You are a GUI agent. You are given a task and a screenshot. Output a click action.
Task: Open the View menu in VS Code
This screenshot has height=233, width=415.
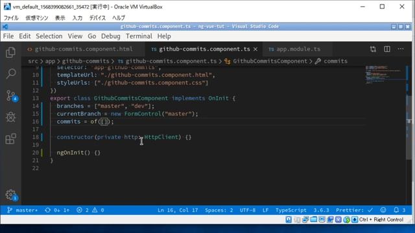(x=75, y=36)
